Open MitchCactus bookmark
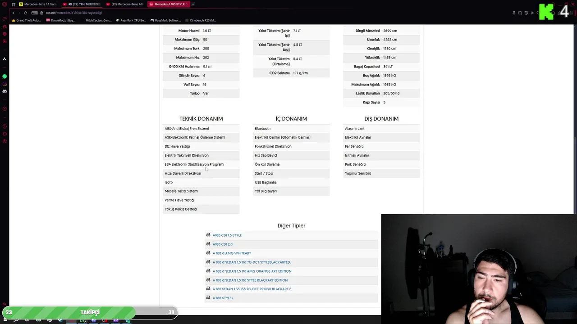Viewport: 577px width, 324px height. pos(96,20)
